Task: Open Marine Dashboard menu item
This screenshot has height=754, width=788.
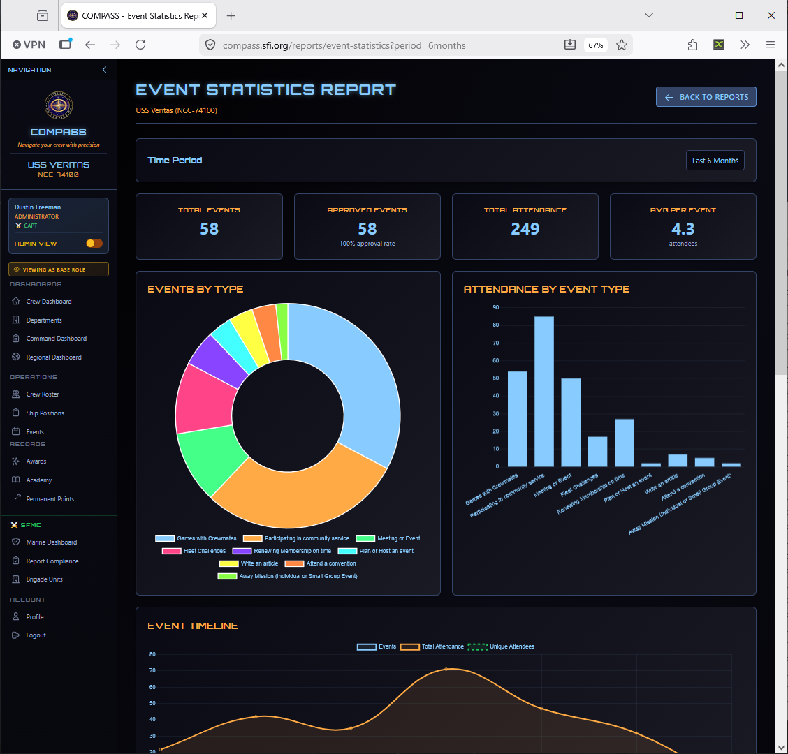Action: pyautogui.click(x=52, y=542)
